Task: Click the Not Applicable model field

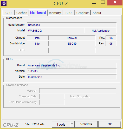Action: (101, 31)
